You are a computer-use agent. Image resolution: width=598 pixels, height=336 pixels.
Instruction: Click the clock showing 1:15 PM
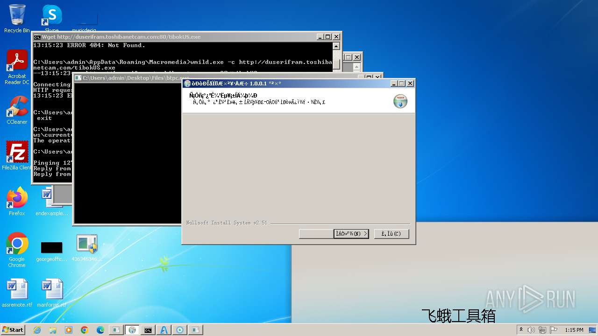click(574, 330)
